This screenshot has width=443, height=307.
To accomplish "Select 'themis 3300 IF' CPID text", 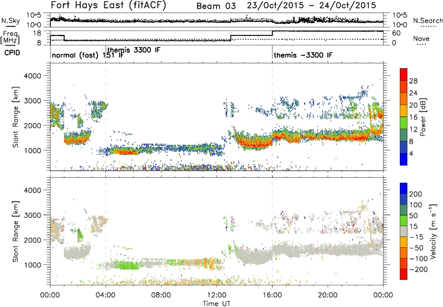I will point(133,50).
